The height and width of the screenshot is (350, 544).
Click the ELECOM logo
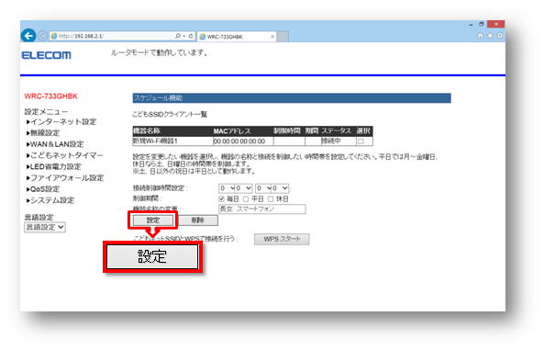click(x=46, y=55)
